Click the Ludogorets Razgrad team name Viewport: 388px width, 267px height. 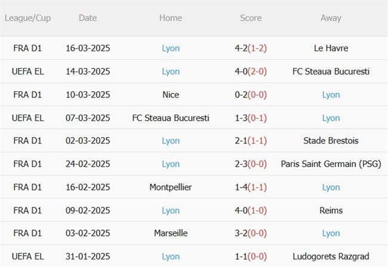pyautogui.click(x=331, y=257)
